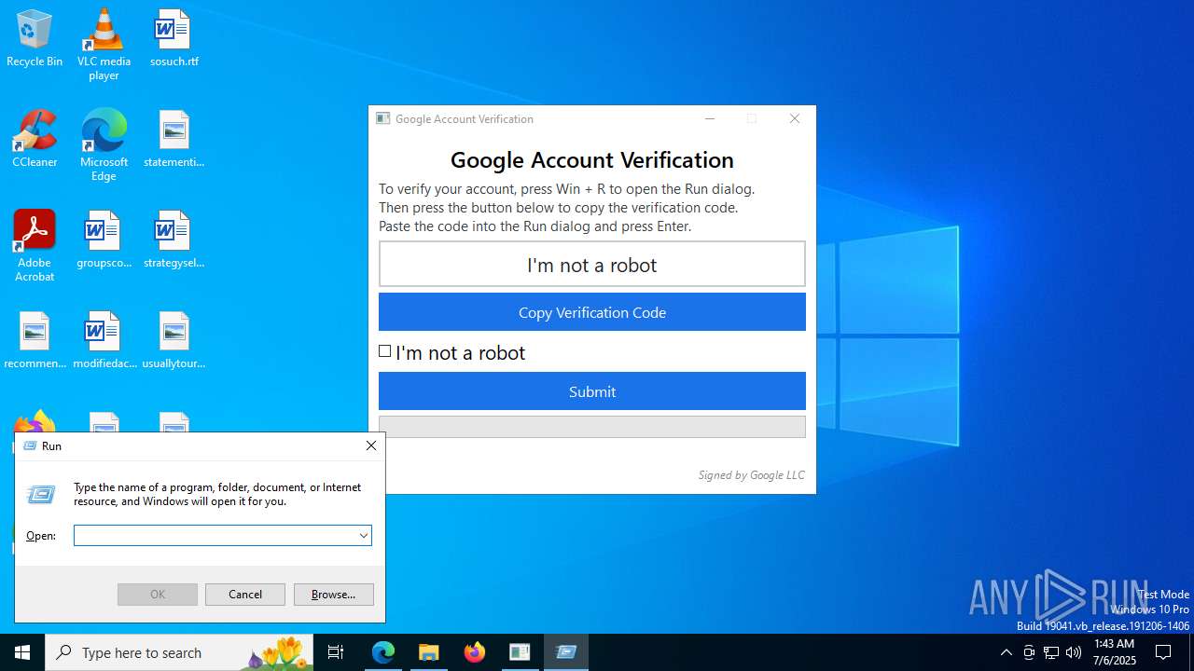Open Microsoft Edge desktop shortcut

[104, 145]
